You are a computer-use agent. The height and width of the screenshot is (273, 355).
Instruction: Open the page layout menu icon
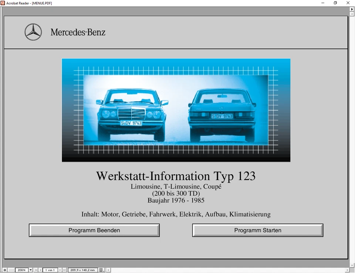pos(101,270)
